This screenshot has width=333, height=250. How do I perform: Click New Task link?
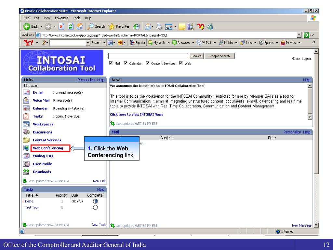(x=99, y=225)
